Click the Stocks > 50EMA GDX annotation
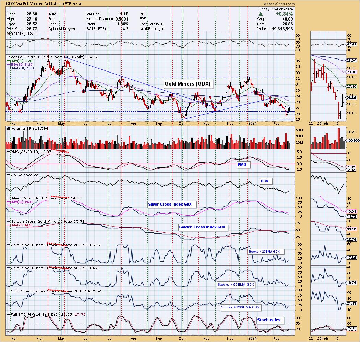The width and height of the screenshot is (360, 342). click(236, 284)
